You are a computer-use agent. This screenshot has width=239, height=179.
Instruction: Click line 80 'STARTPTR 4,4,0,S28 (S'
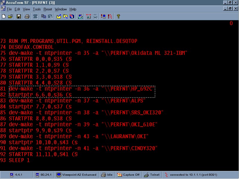[40, 83]
